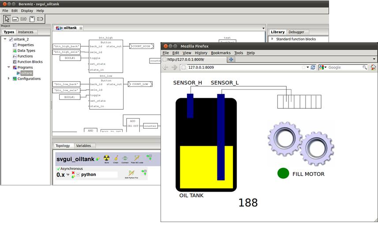Click the Firefox home icon
The image size is (378, 230).
(x=373, y=67)
